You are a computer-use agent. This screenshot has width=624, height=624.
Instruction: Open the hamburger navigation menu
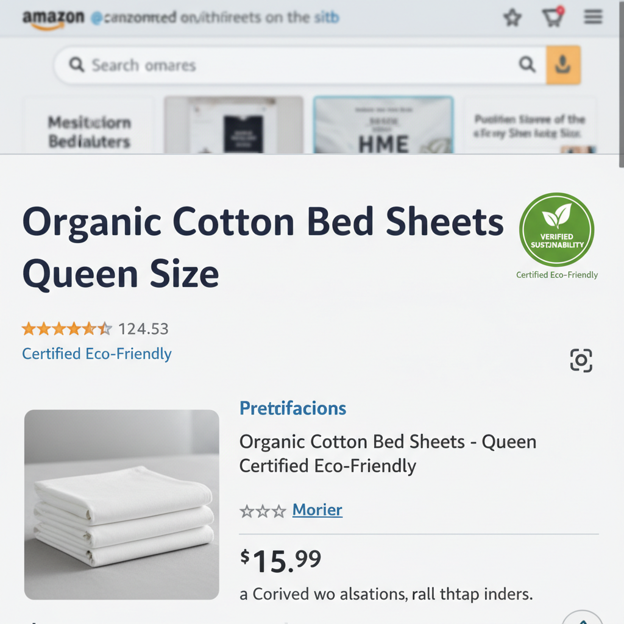[x=592, y=17]
